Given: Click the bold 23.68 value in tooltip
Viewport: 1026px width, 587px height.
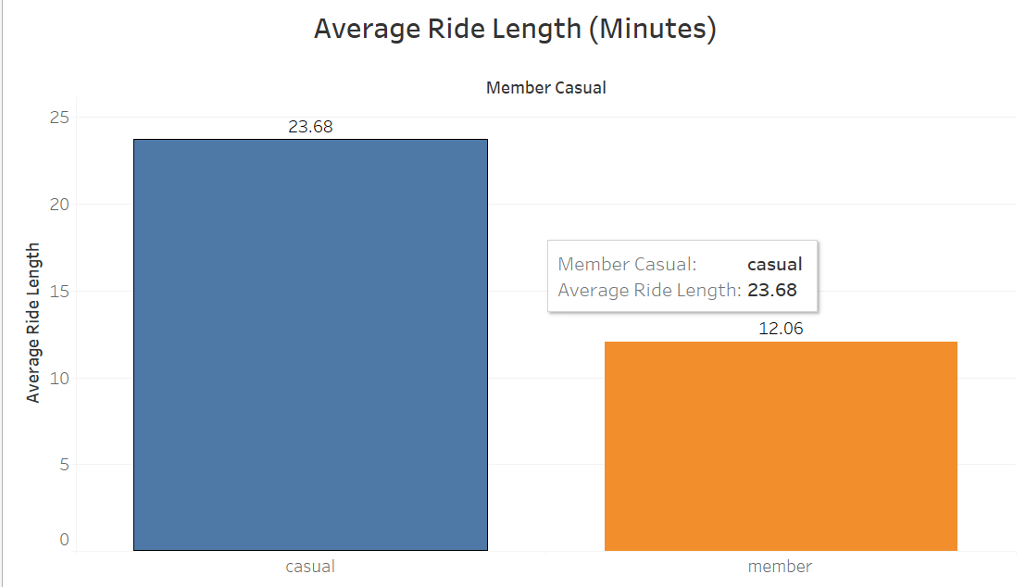Looking at the screenshot, I should (x=772, y=290).
